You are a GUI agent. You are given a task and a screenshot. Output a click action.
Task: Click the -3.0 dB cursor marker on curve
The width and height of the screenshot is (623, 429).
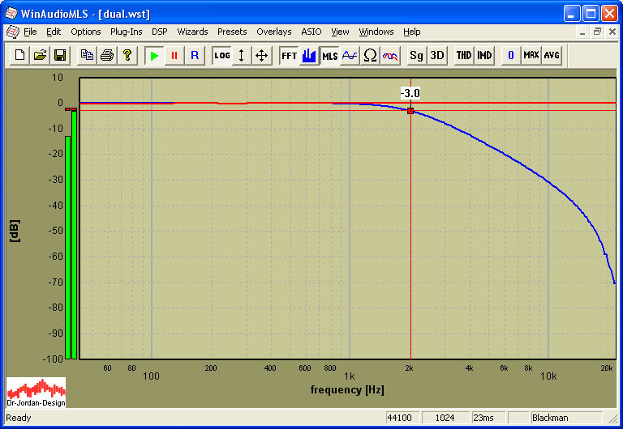pos(410,110)
